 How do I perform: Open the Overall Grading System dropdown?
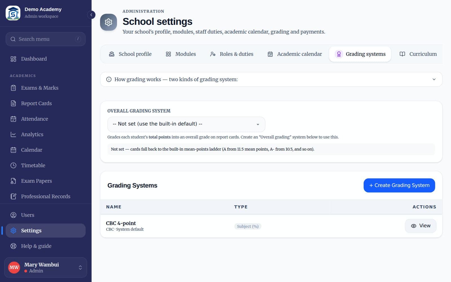click(x=186, y=124)
